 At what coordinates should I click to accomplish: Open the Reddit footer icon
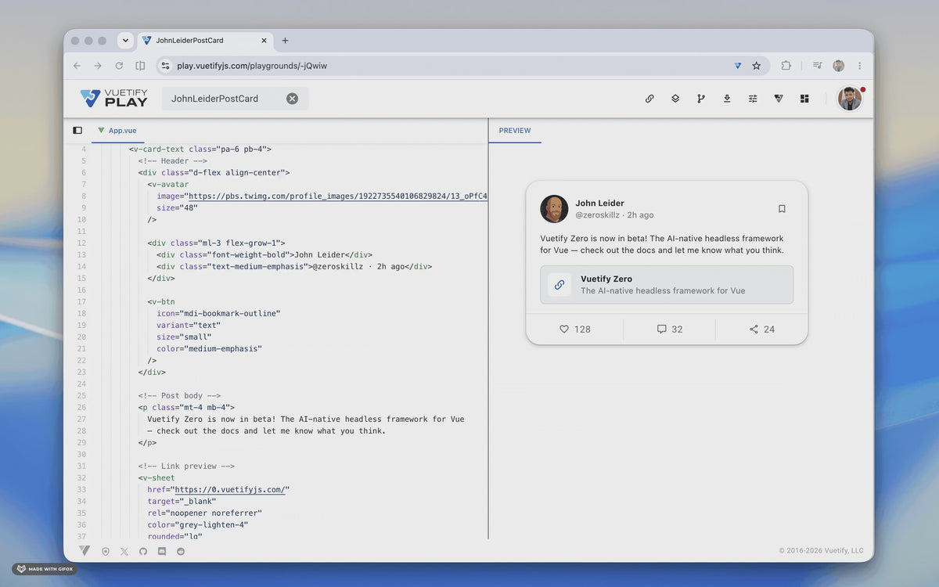coord(181,551)
